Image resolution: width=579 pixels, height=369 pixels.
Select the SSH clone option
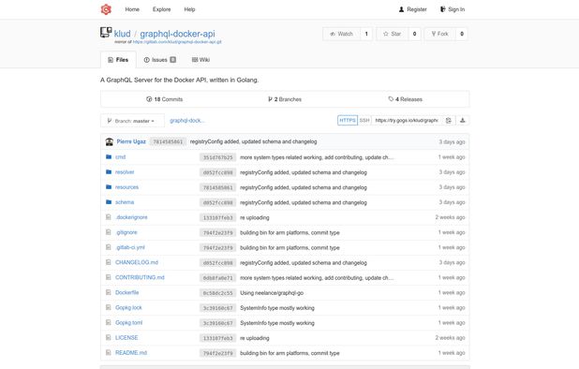tap(364, 120)
